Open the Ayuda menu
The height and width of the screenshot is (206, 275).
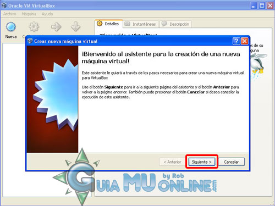[x=47, y=14]
